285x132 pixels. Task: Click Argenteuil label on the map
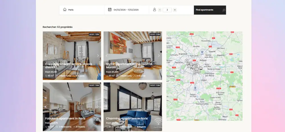pos(183,54)
